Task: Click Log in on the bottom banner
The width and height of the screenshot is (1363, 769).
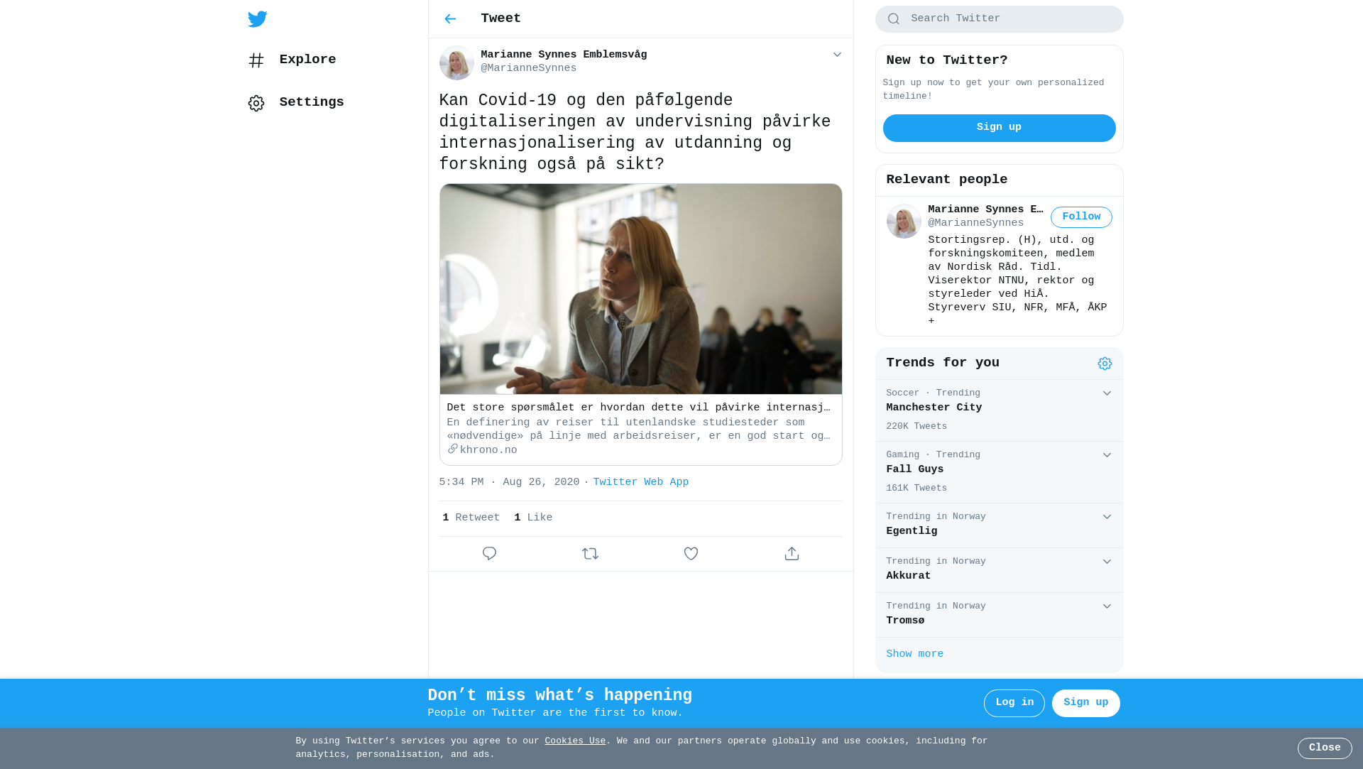Action: [x=1014, y=703]
